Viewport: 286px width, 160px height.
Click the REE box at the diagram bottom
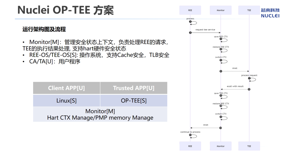point(190,146)
